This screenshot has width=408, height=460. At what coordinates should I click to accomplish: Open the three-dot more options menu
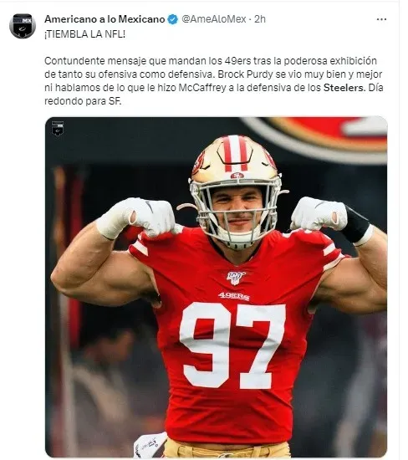coord(381,19)
